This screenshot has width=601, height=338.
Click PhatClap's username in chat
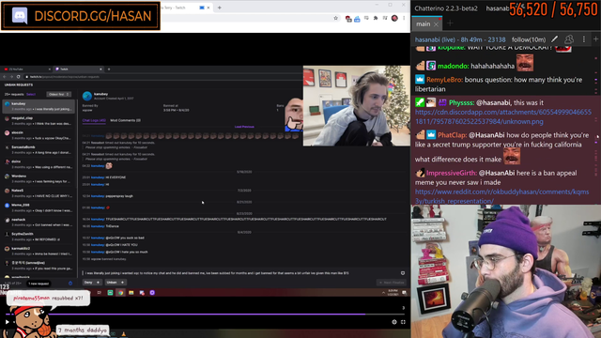(x=453, y=135)
